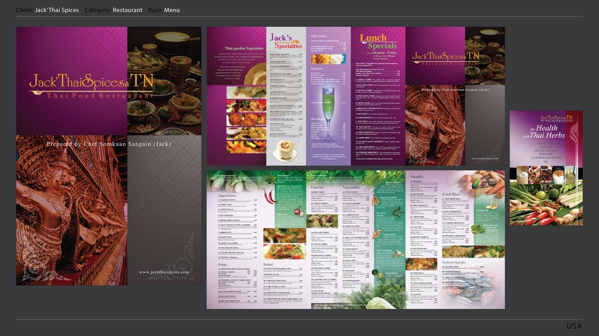599x336 pixels.
Task: Open www.jackthaispices.com link on large cover
Action: pyautogui.click(x=164, y=272)
